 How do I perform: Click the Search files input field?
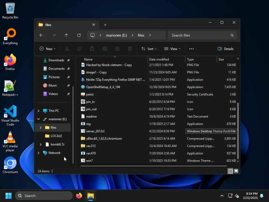point(203,35)
